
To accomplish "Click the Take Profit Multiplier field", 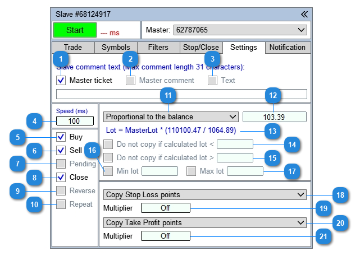I will 166,236.
